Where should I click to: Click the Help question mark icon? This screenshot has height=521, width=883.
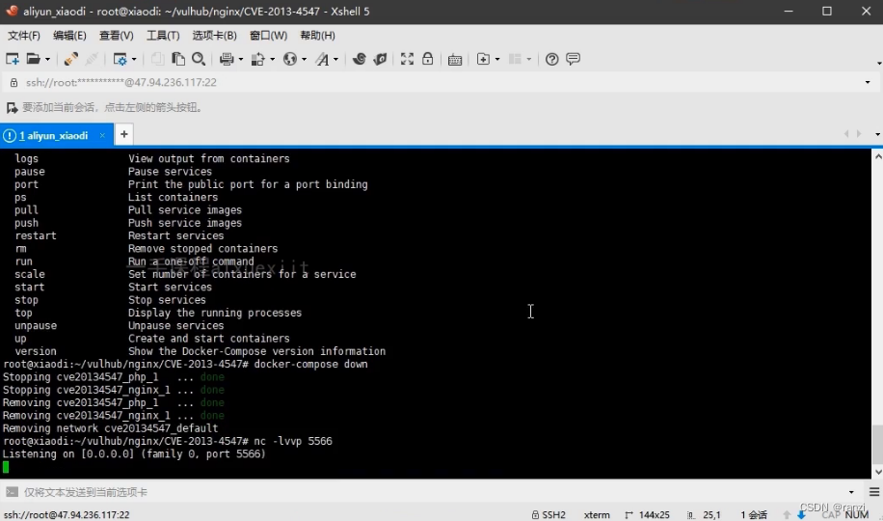pos(551,59)
